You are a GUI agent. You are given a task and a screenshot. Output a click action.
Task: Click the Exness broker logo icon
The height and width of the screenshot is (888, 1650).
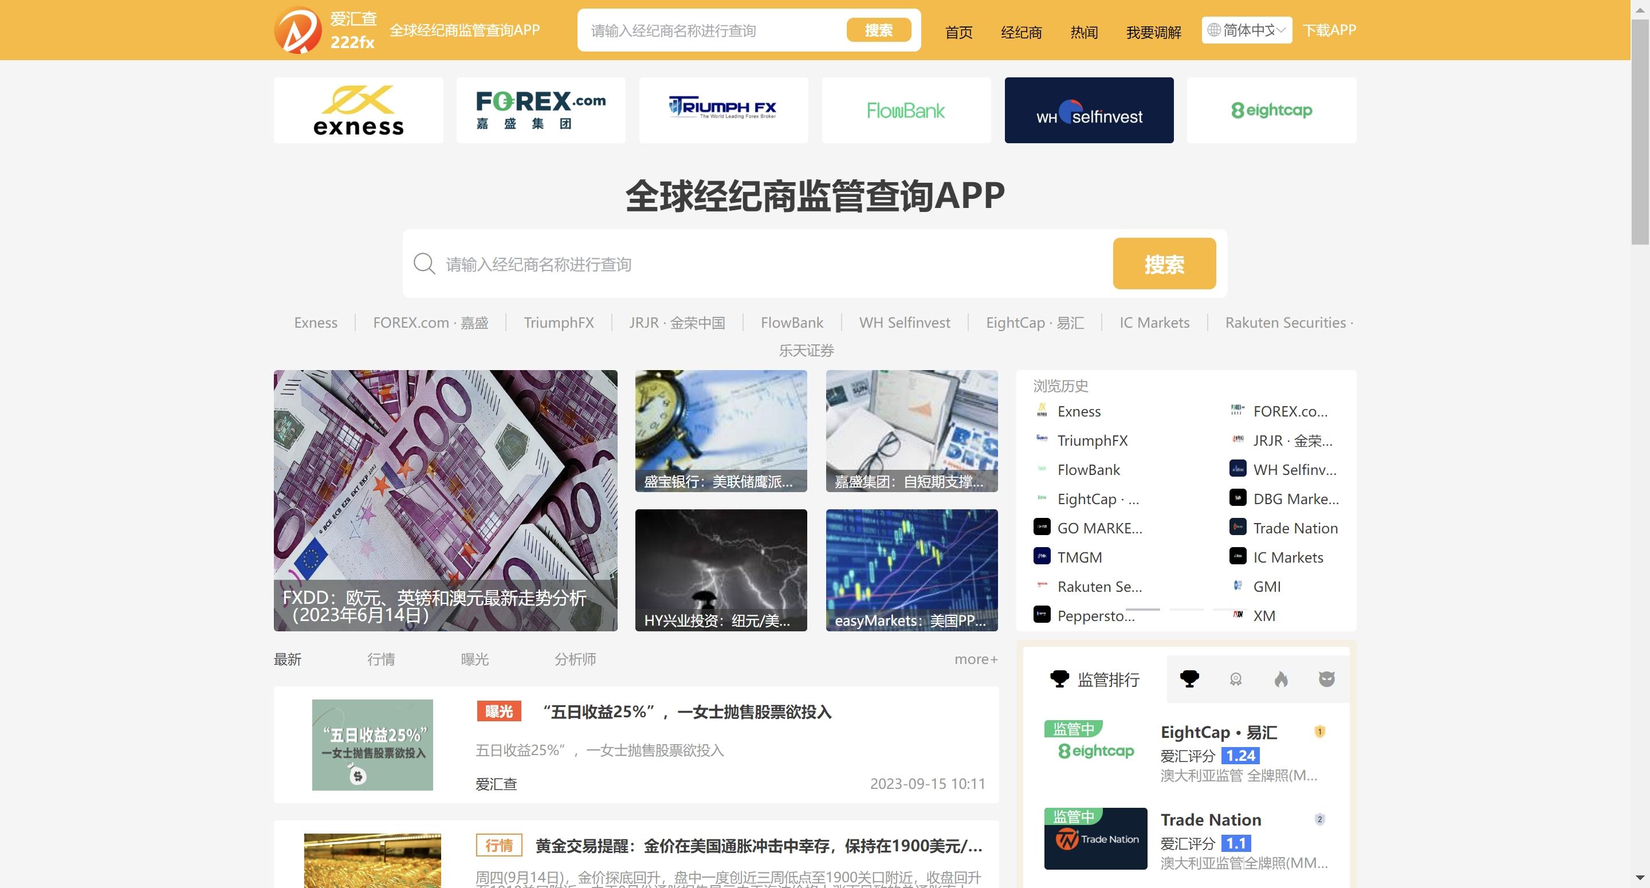click(357, 111)
